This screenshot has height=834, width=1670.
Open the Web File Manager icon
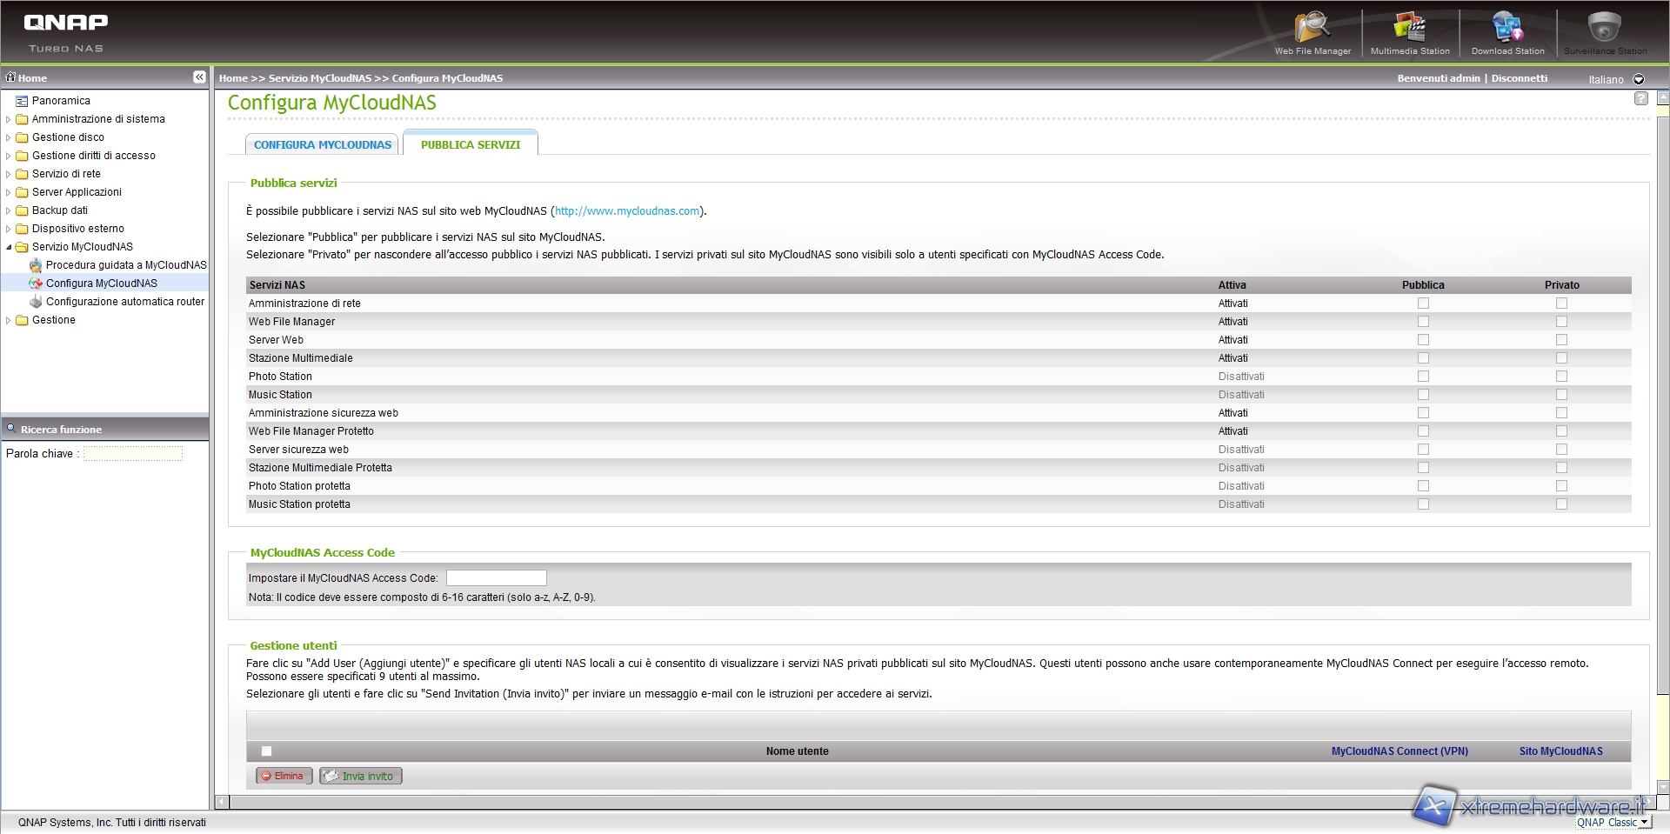1312,32
